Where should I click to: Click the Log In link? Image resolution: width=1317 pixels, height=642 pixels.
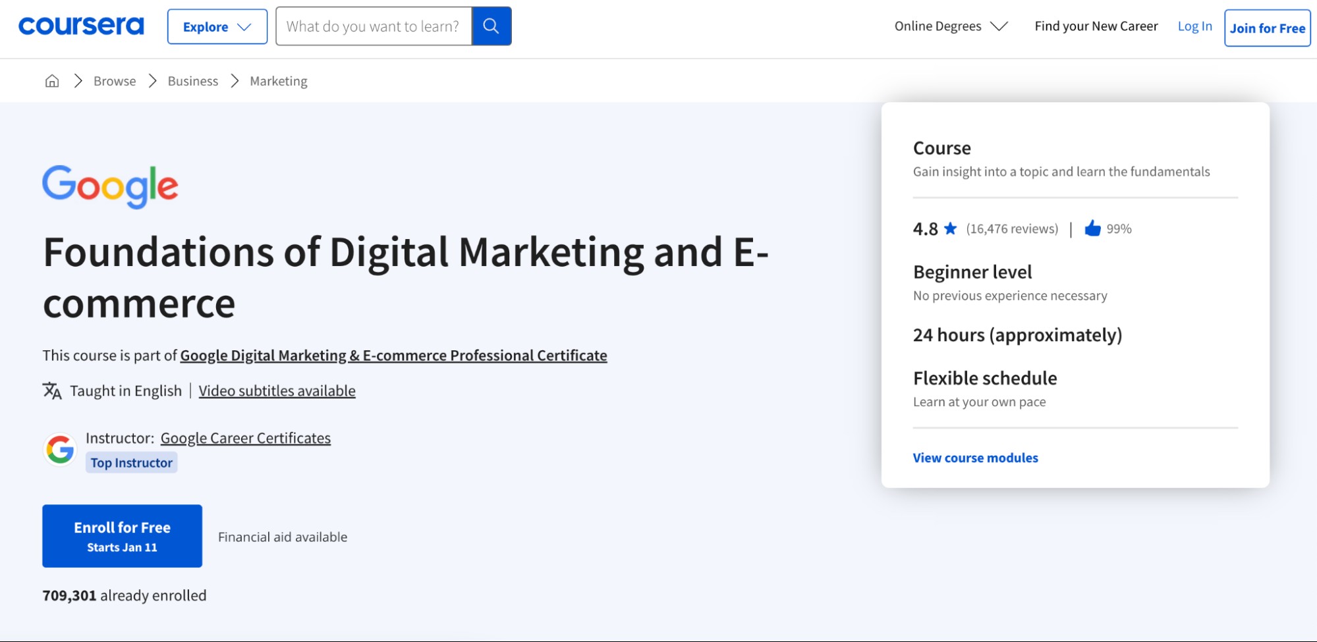[x=1194, y=26]
